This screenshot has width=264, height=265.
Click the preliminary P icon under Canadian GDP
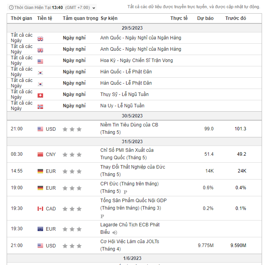(x=102, y=216)
